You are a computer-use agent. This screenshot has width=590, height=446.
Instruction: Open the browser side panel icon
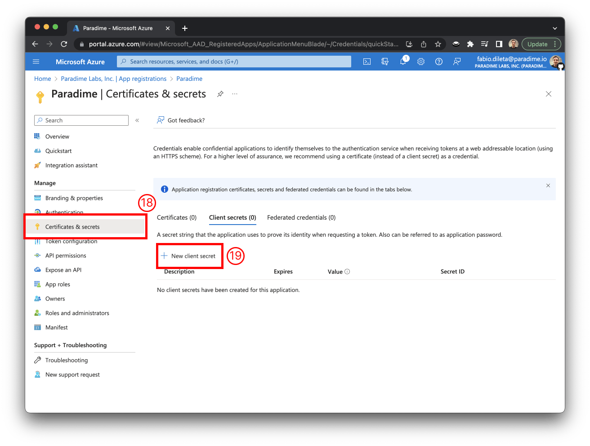pyautogui.click(x=499, y=44)
